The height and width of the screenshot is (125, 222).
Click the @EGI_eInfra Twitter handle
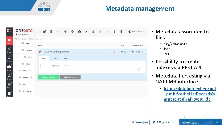tap(163, 122)
